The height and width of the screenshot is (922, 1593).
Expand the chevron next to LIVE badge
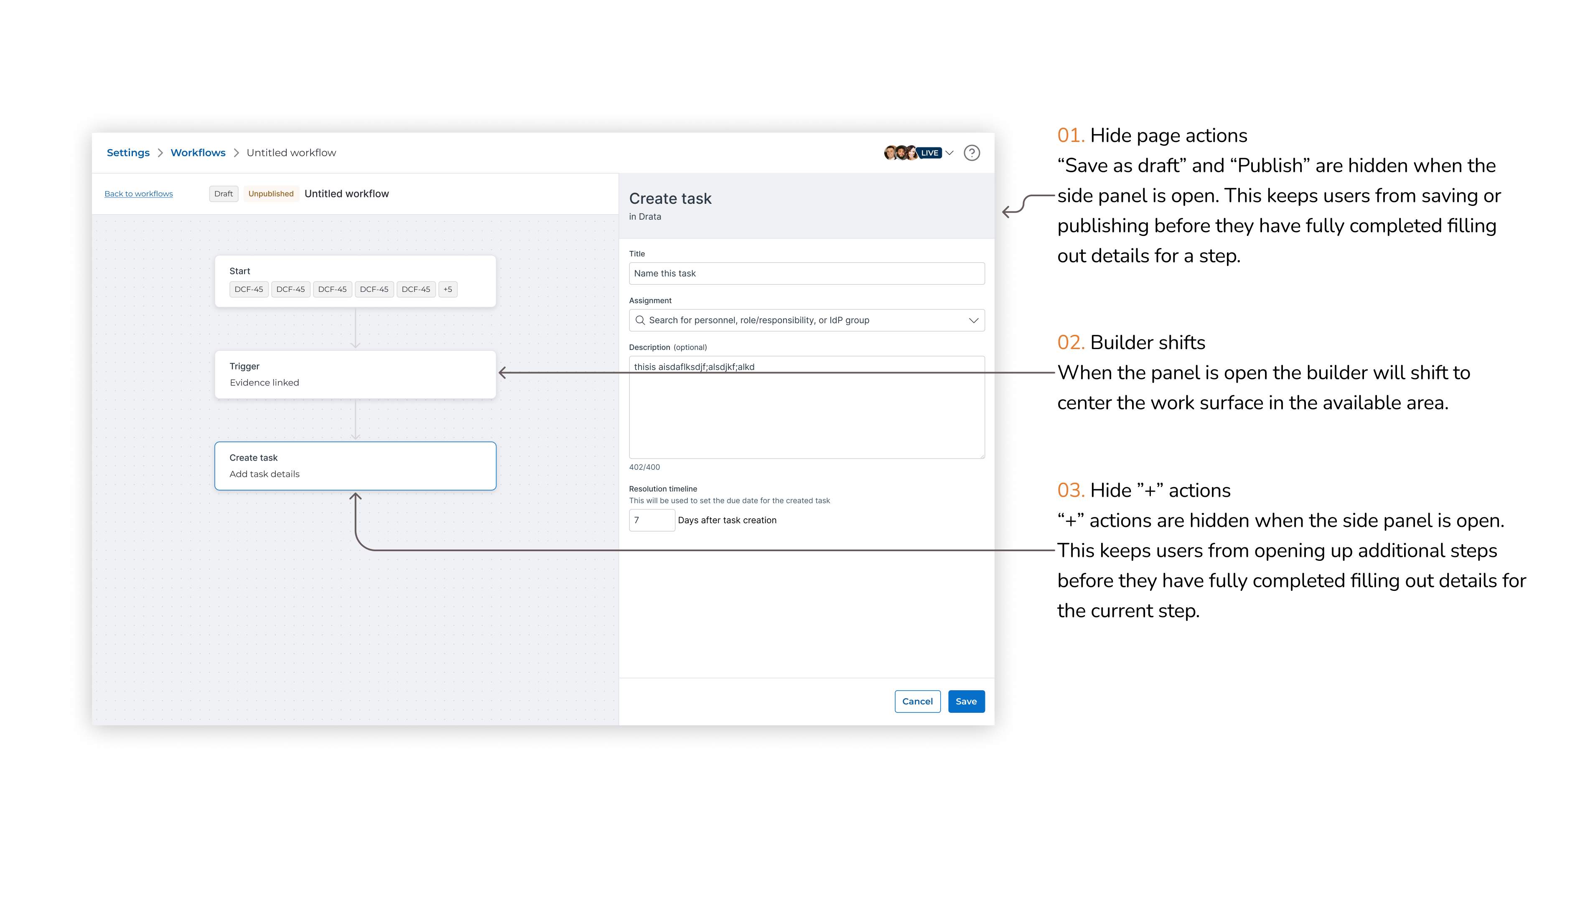point(949,153)
